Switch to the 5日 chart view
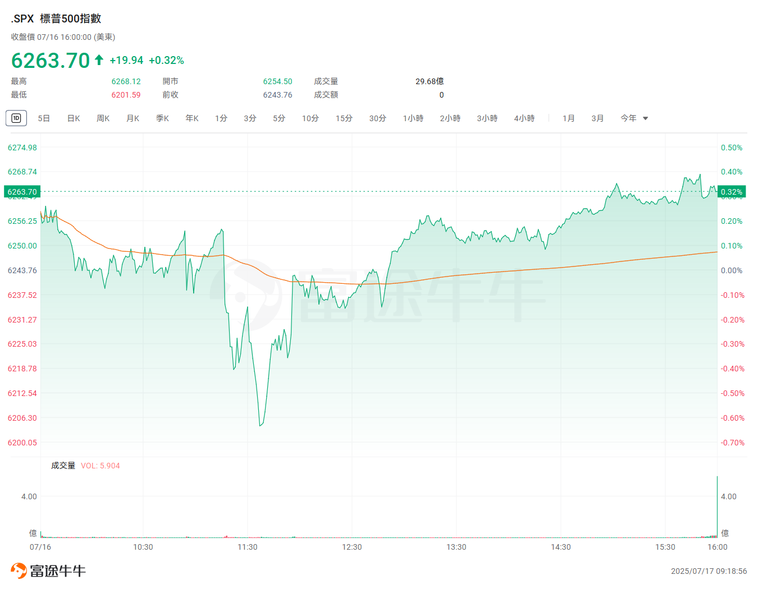Screen dimensions: 758x589 tap(44, 118)
